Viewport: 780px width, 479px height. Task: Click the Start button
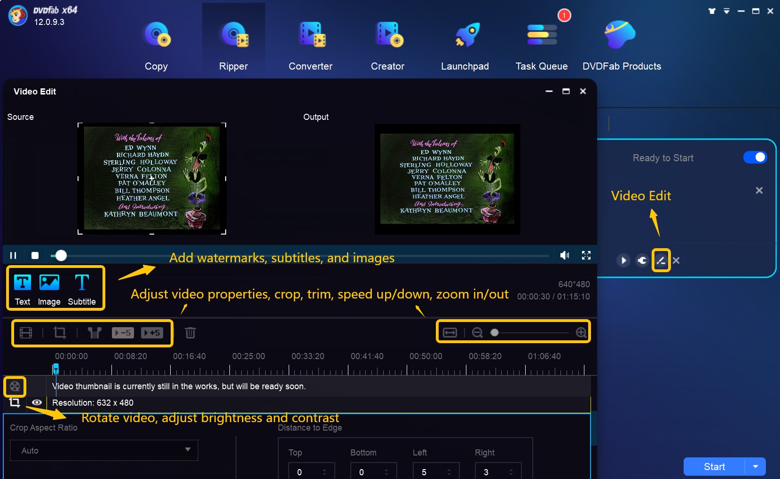pos(714,467)
